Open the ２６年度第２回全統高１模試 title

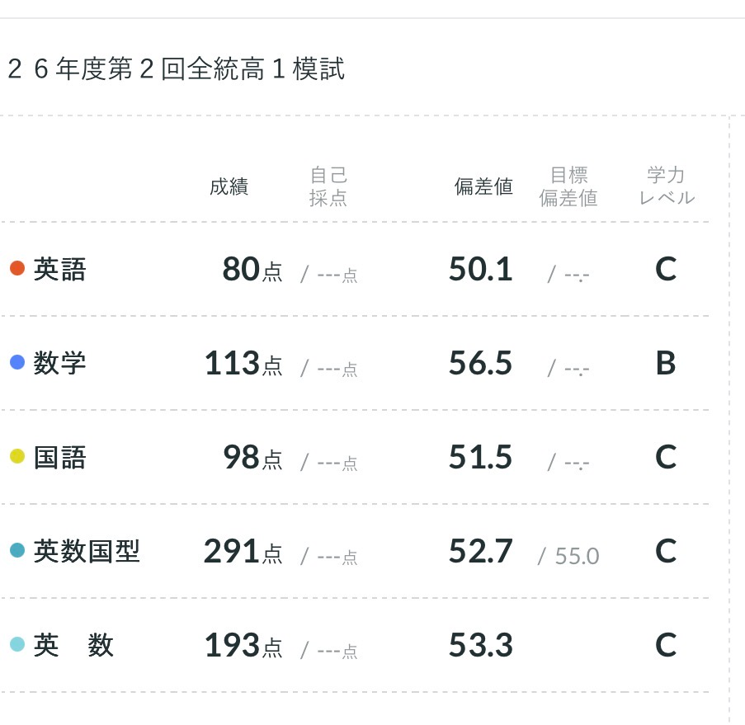click(x=176, y=68)
